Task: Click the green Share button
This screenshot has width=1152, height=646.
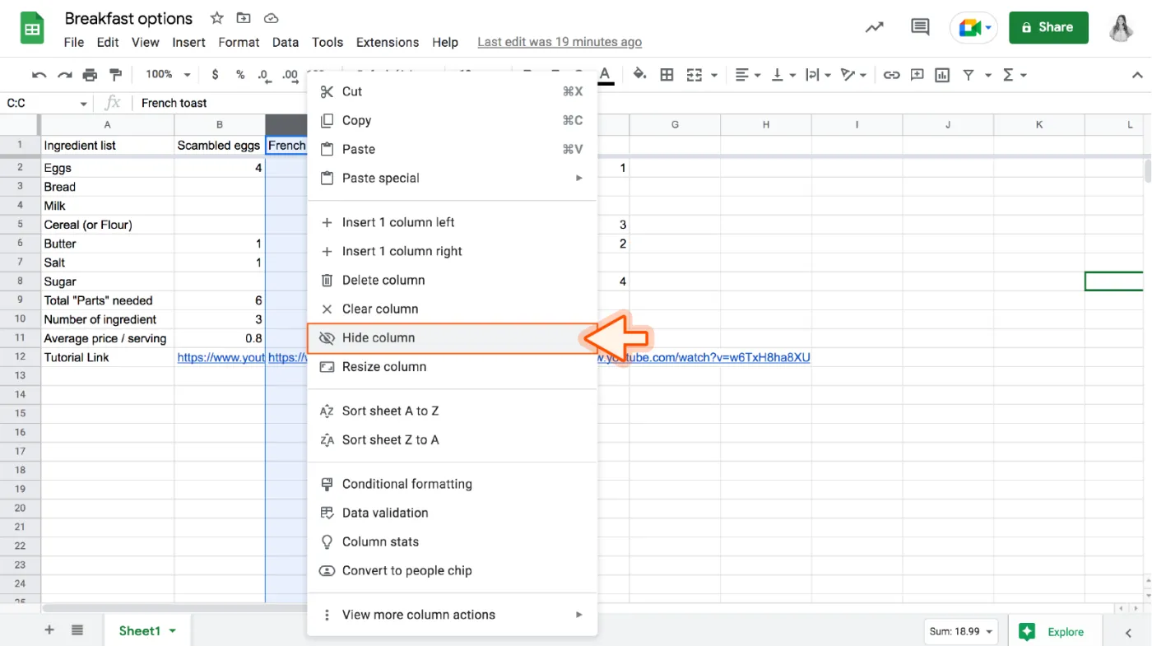Action: [x=1048, y=27]
